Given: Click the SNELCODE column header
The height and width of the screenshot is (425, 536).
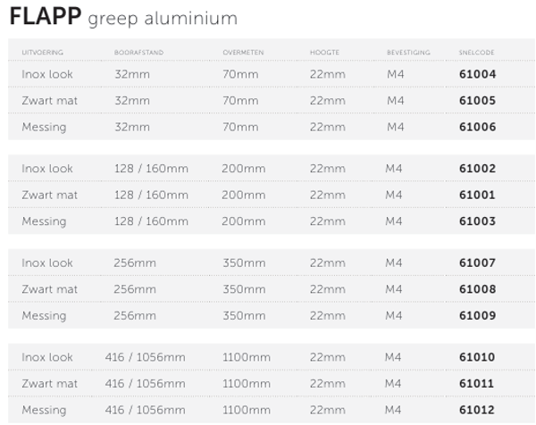Looking at the screenshot, I should pyautogui.click(x=475, y=53).
